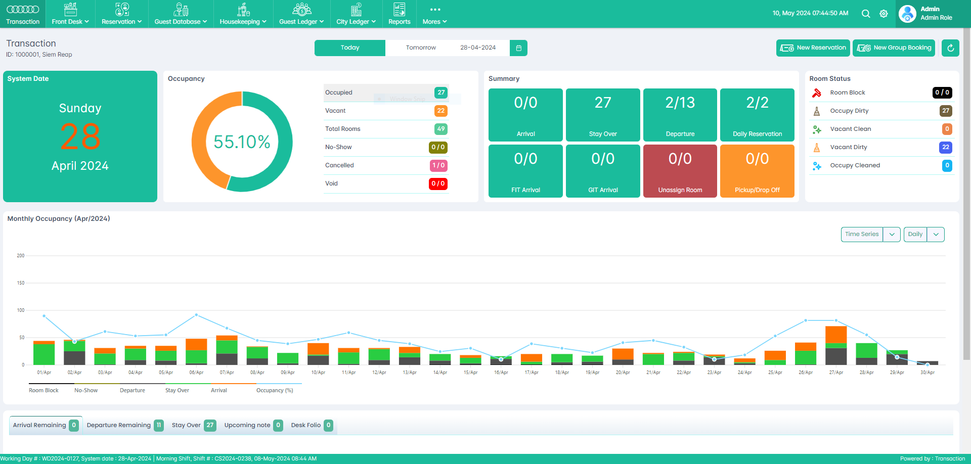The width and height of the screenshot is (971, 464).
Task: Click the 27/Apr bar in chart
Action: click(x=836, y=346)
